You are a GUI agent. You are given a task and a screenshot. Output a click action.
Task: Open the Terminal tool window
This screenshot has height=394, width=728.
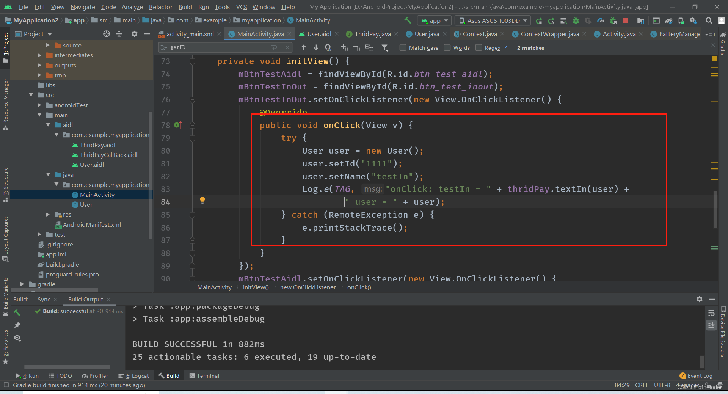click(204, 376)
